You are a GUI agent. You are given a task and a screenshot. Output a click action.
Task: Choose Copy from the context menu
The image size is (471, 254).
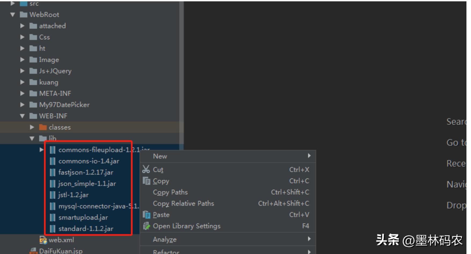(x=228, y=181)
